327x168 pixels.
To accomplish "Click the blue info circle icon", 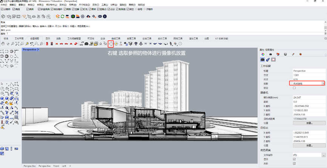I will 105,16.
